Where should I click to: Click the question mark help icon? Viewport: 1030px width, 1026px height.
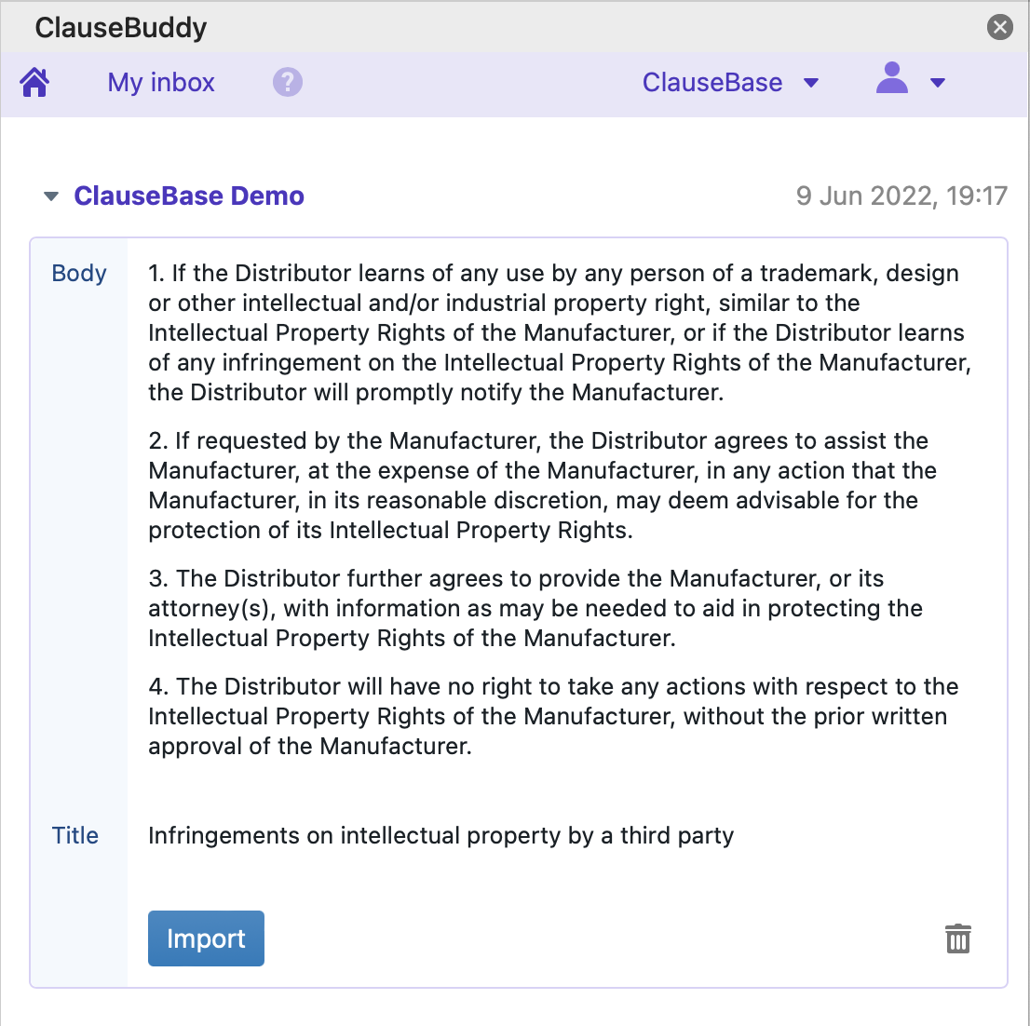(x=288, y=83)
